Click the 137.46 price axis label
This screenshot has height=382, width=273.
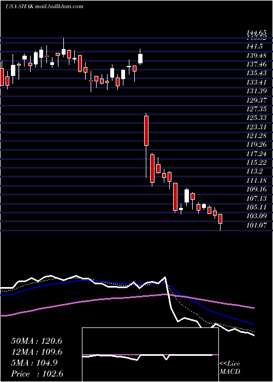tap(256, 64)
